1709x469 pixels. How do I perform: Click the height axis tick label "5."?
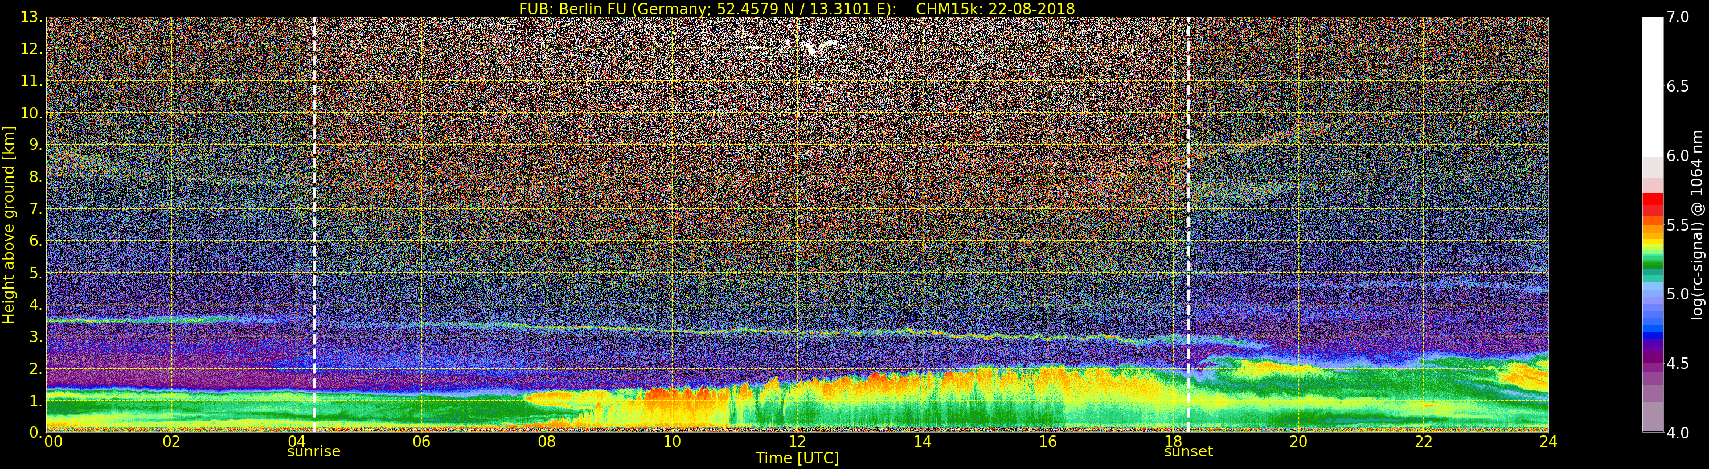tap(35, 273)
